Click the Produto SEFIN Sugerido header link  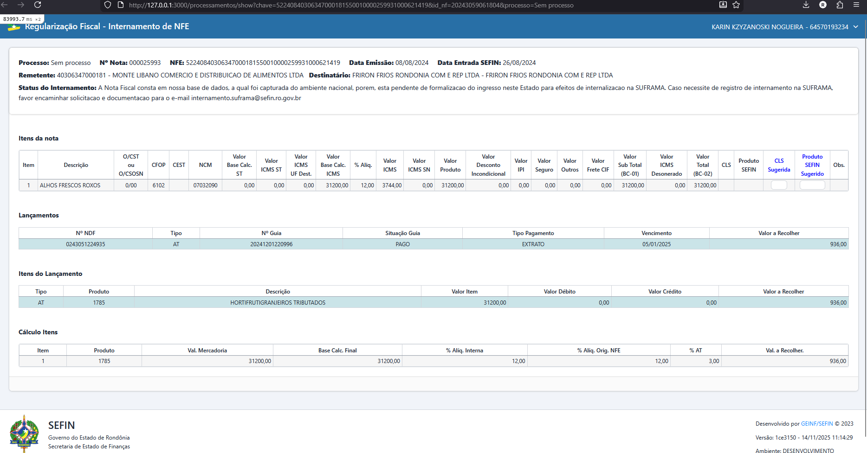[x=812, y=165]
